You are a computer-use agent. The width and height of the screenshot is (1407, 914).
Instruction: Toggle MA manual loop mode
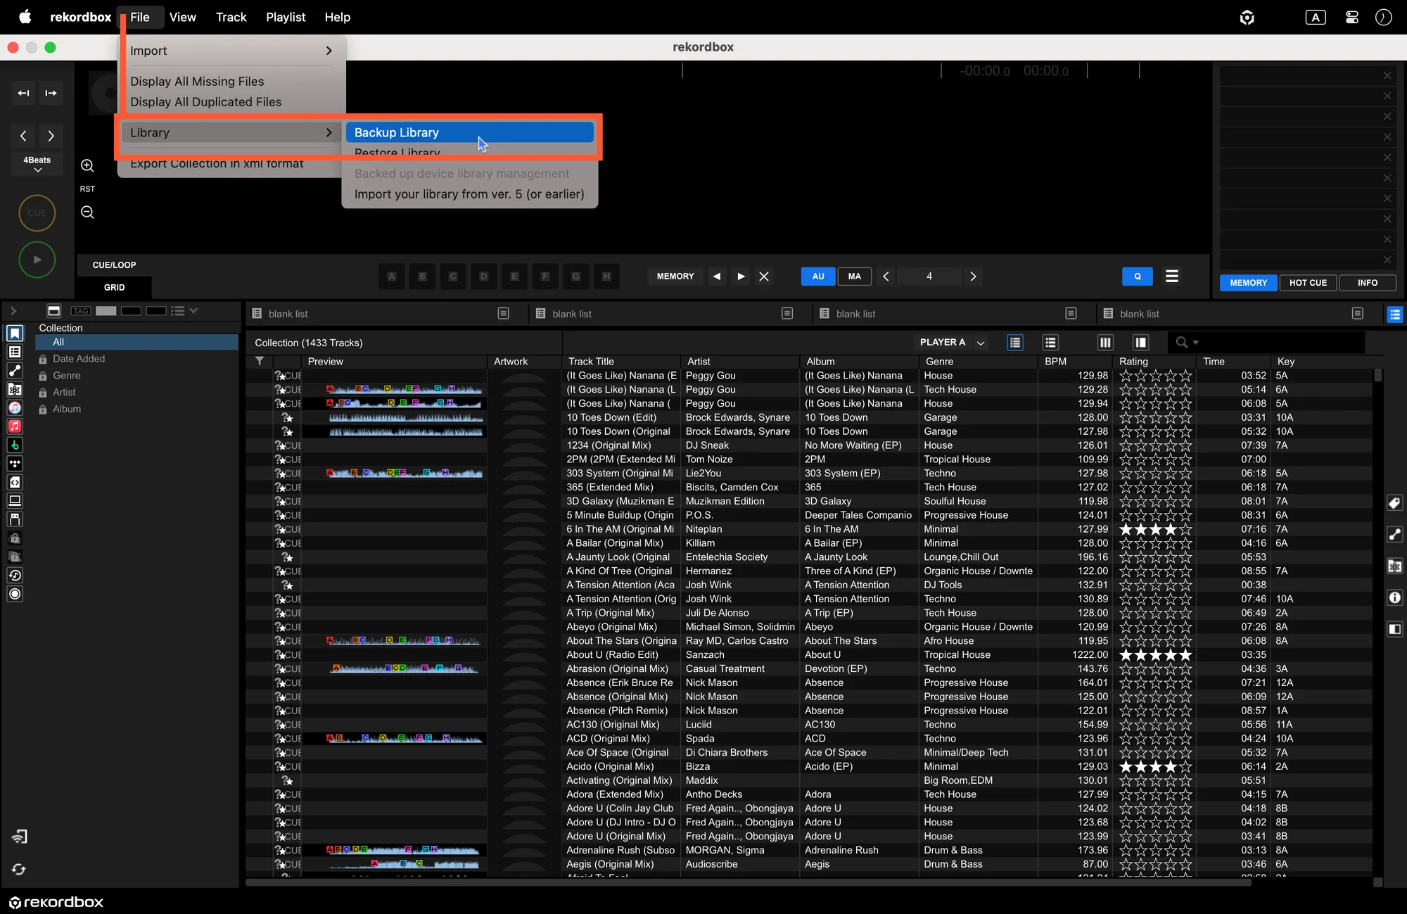click(x=854, y=277)
